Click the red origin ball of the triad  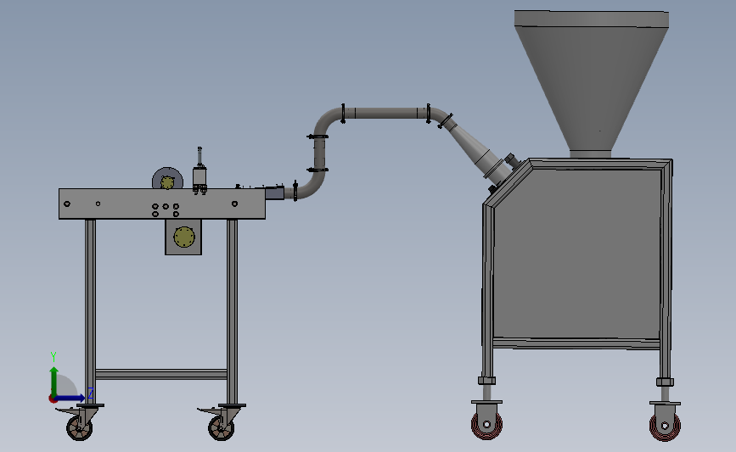[x=53, y=399]
